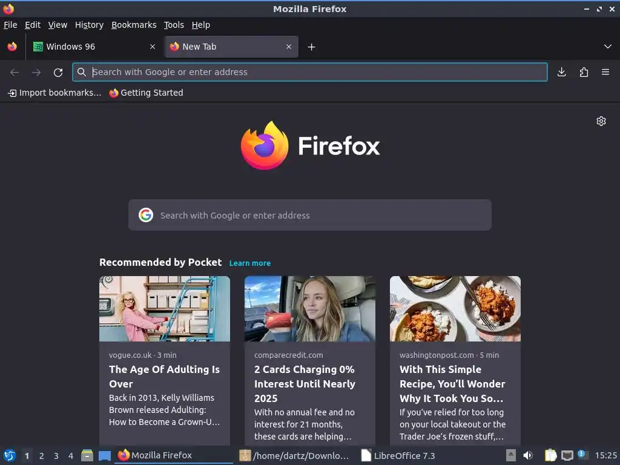Click the Google logo in search box
The width and height of the screenshot is (620, 465).
point(146,215)
